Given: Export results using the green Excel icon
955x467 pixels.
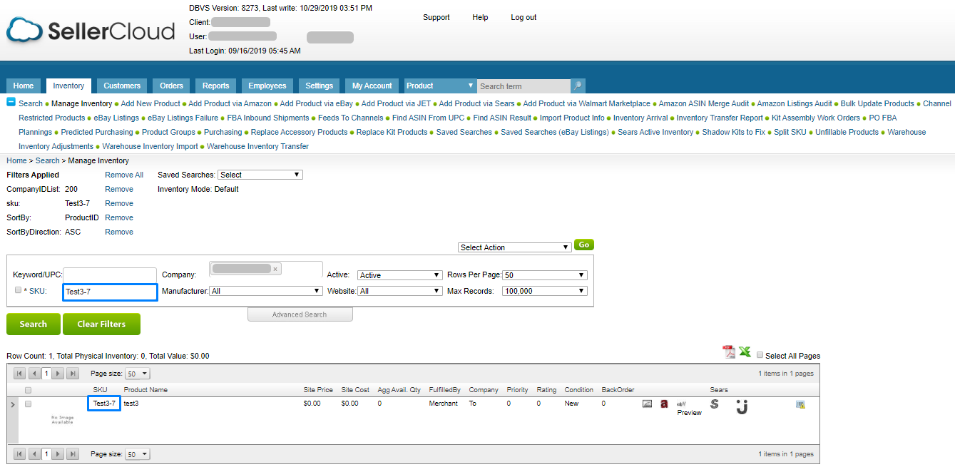Looking at the screenshot, I should tap(745, 351).
